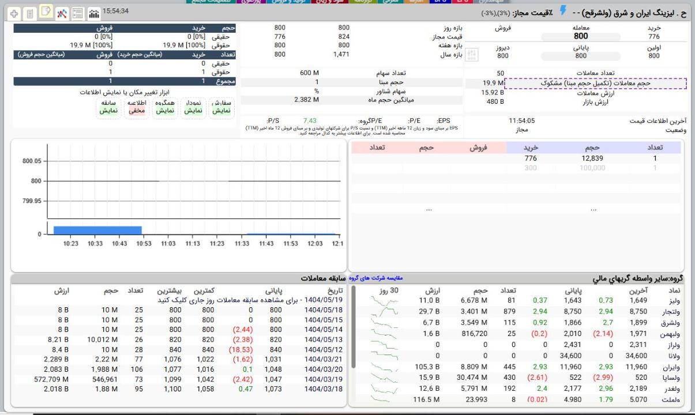Click the bar chart histogram icon
Image resolution: width=695 pixels, height=415 pixels.
[x=92, y=13]
